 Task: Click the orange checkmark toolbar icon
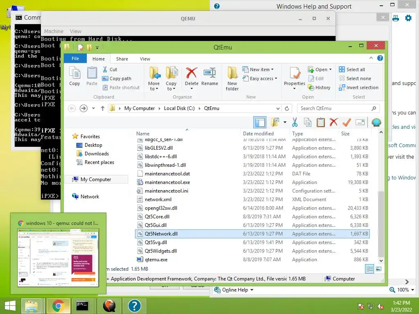pyautogui.click(x=347, y=122)
